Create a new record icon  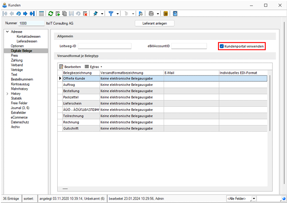pyautogui.click(x=58, y=14)
